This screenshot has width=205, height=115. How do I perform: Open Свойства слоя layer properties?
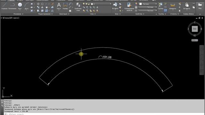point(78,7)
